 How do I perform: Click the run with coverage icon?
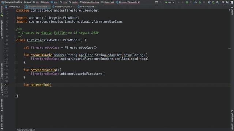pyautogui.click(x=191, y=2)
